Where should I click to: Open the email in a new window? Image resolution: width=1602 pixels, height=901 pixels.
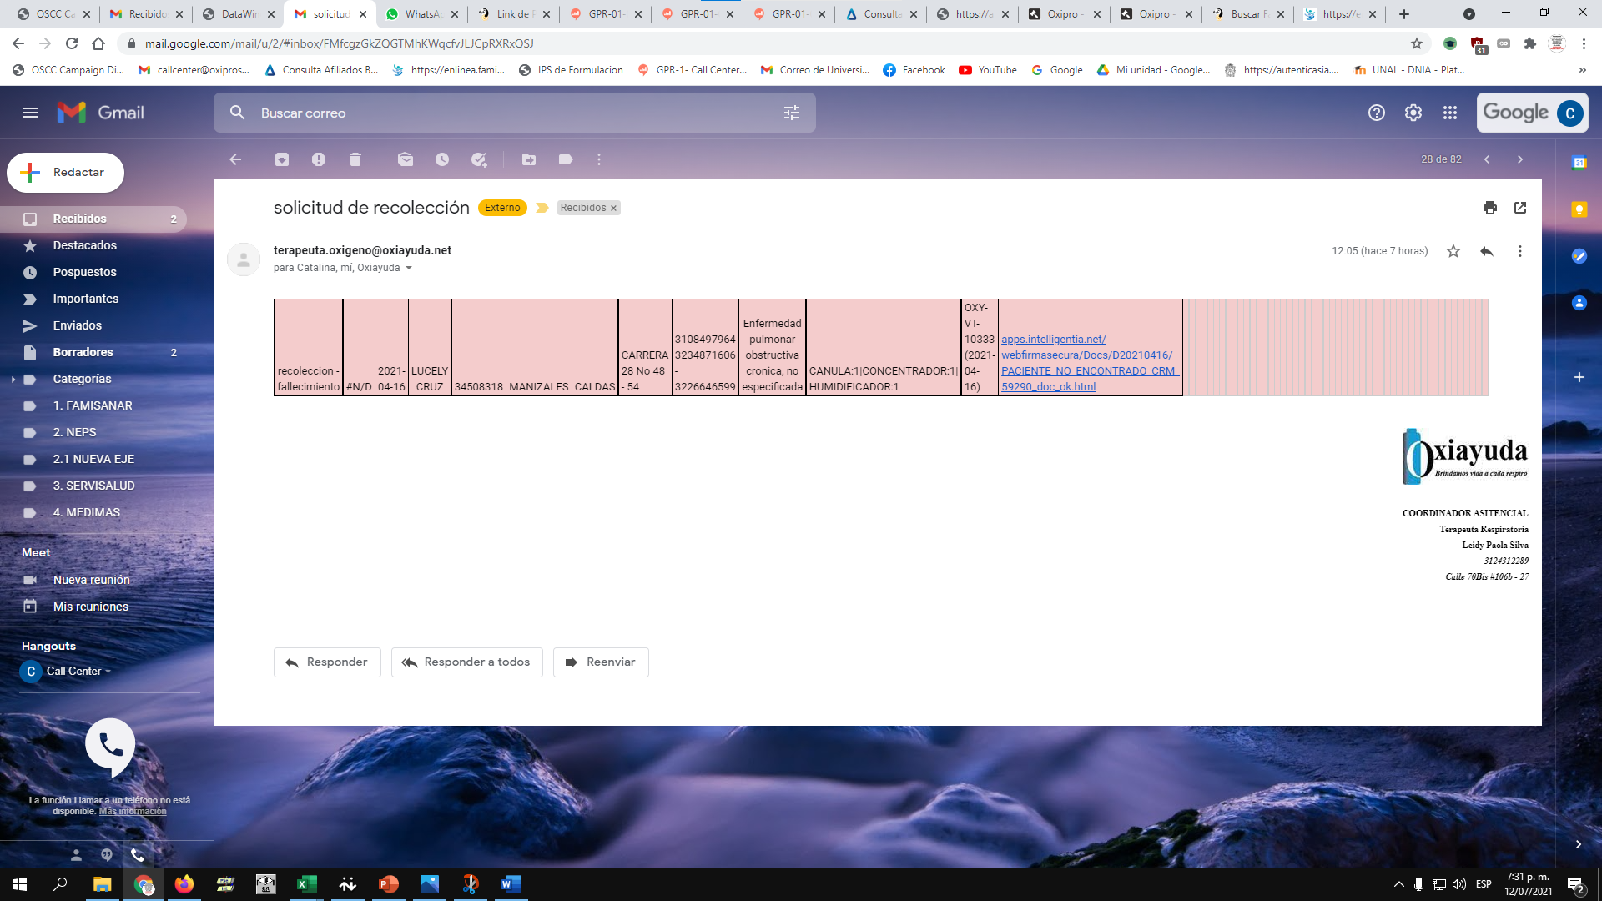tap(1520, 208)
